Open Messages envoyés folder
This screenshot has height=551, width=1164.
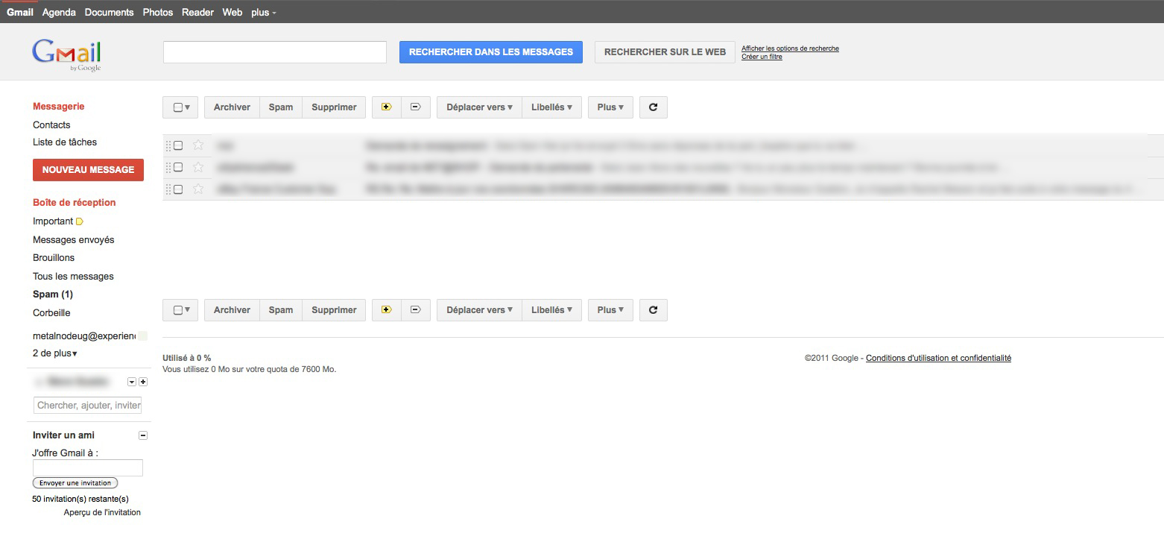coord(74,240)
